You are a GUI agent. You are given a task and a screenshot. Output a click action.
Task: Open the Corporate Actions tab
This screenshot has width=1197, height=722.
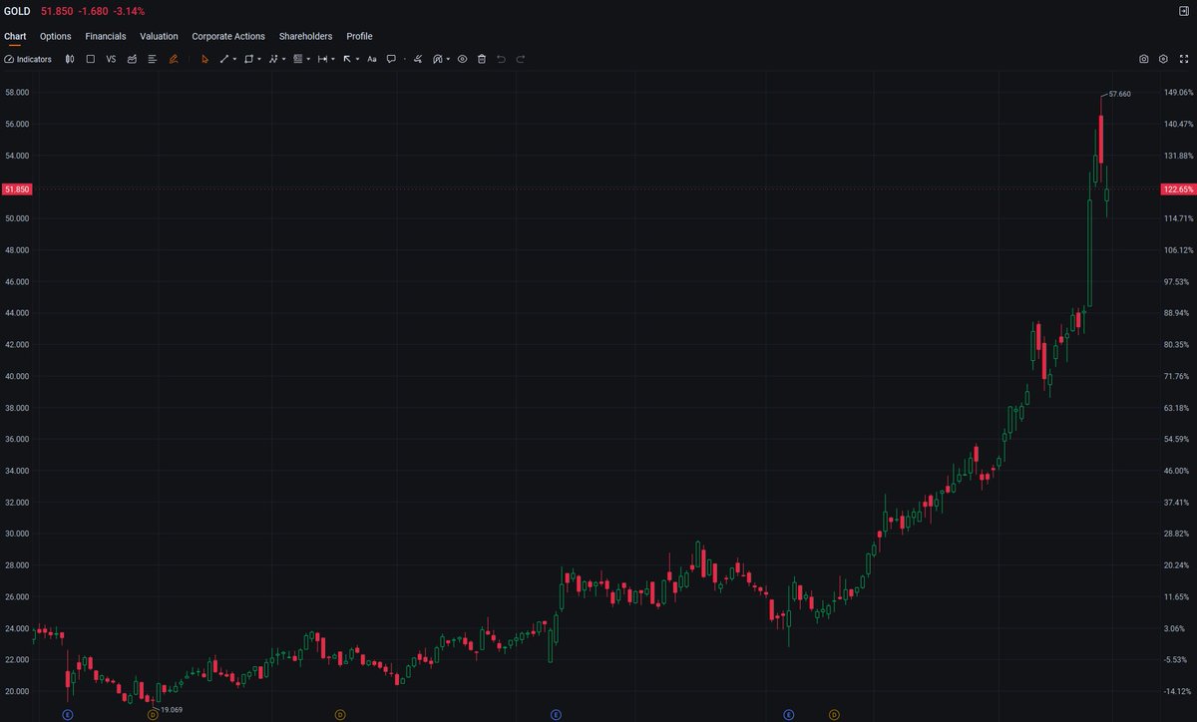228,36
